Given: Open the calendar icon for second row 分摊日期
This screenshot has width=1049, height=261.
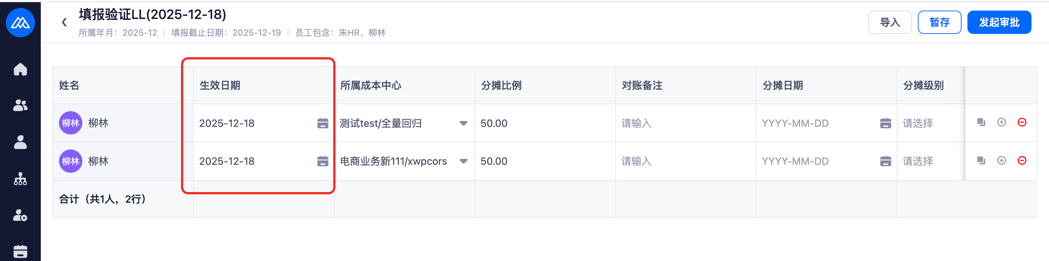Looking at the screenshot, I should (885, 161).
